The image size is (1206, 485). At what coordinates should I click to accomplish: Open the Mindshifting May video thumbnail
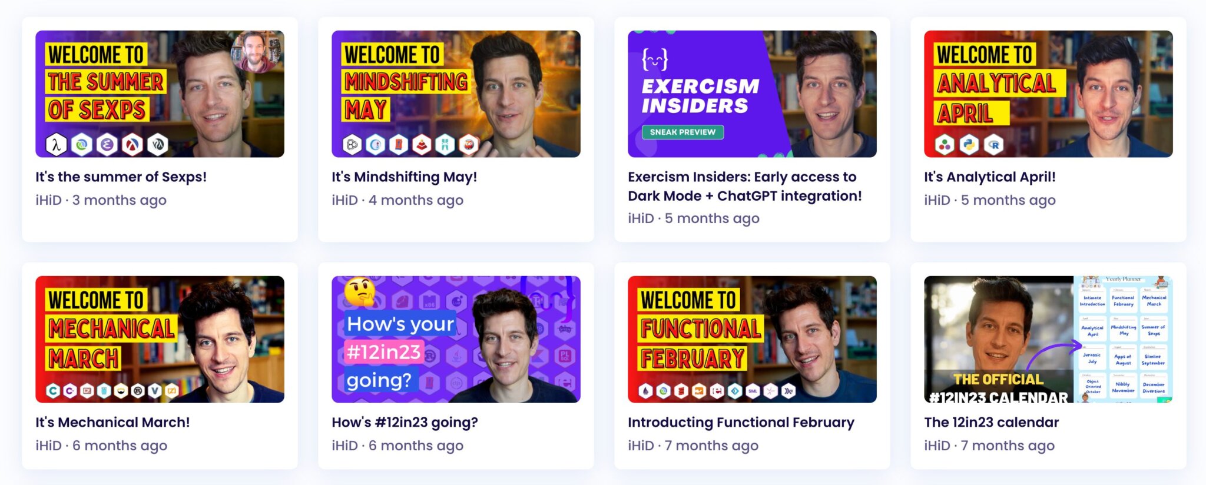pyautogui.click(x=456, y=94)
